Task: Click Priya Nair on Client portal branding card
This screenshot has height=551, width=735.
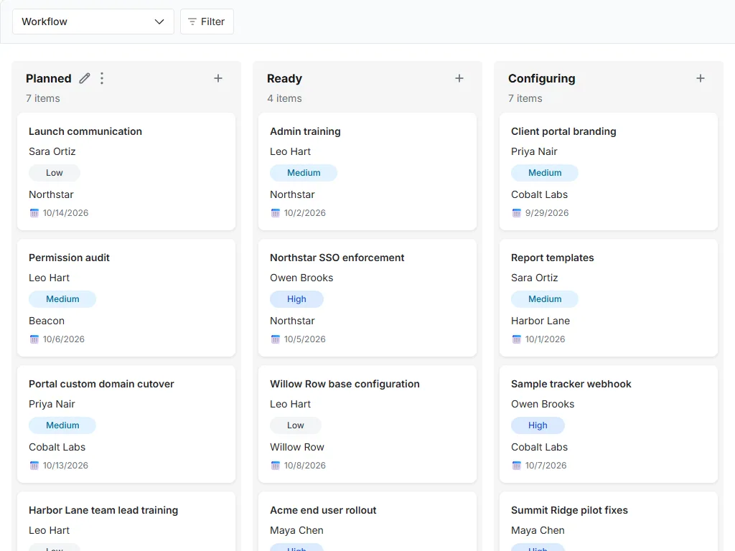Action: tap(534, 152)
